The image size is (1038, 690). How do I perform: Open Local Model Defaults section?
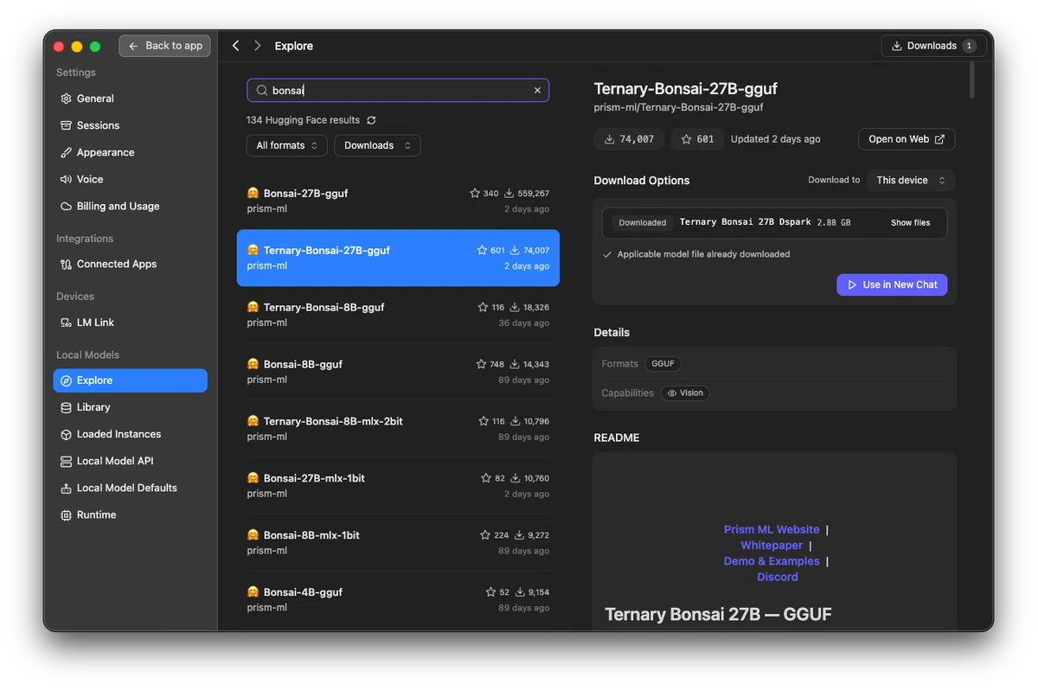coord(130,488)
